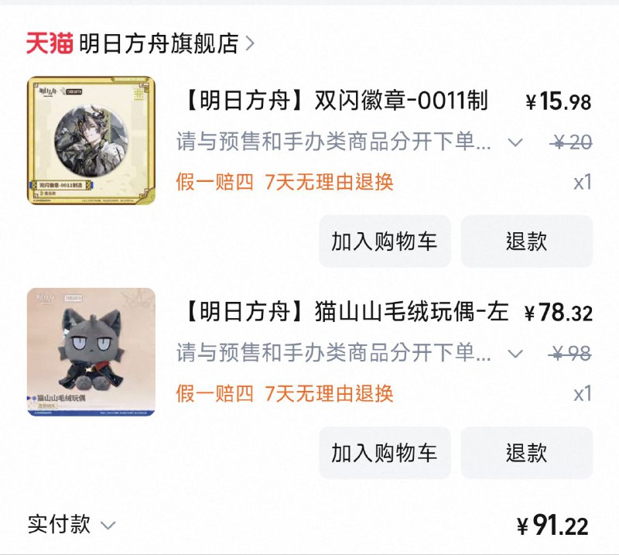
Task: Click the red 天猫 Tmall logo
Action: click(50, 43)
